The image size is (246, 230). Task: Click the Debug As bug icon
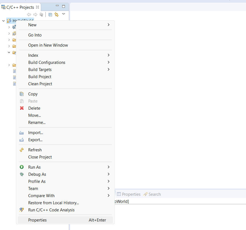(x=22, y=174)
